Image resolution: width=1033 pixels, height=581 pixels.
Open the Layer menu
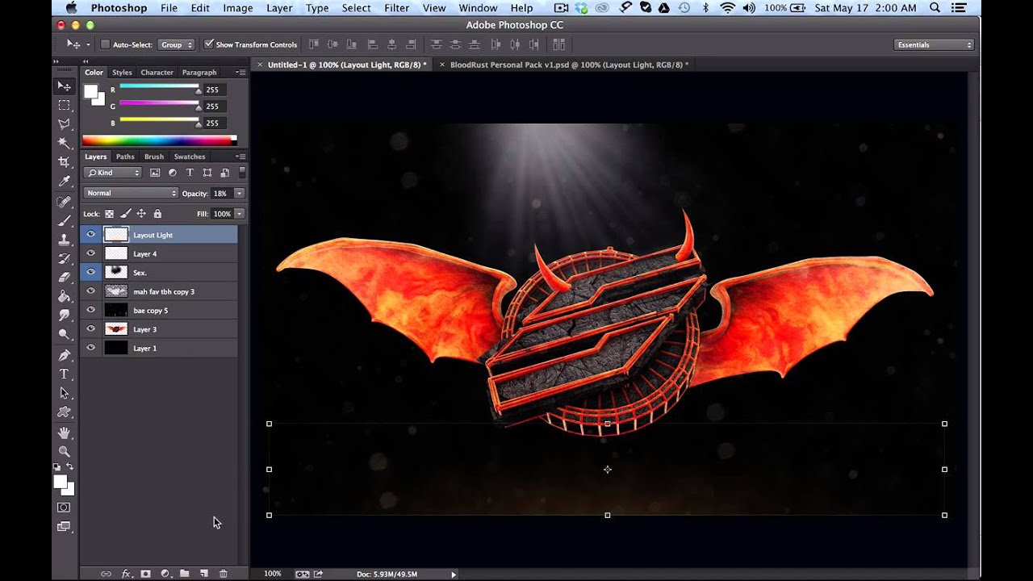tap(279, 8)
